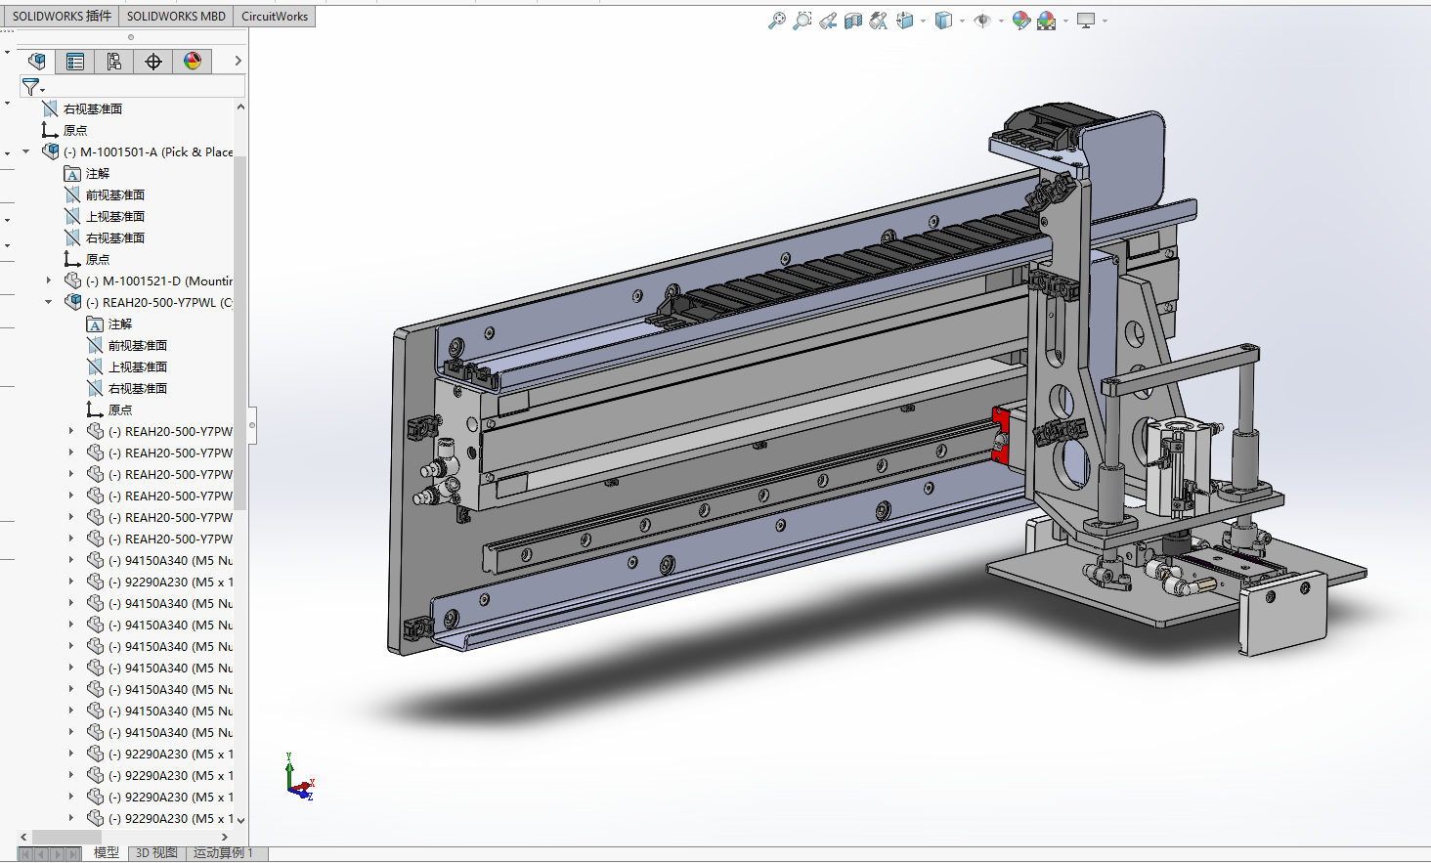Switch to the CircuitWorks tab
This screenshot has width=1431, height=863.
[x=275, y=16]
